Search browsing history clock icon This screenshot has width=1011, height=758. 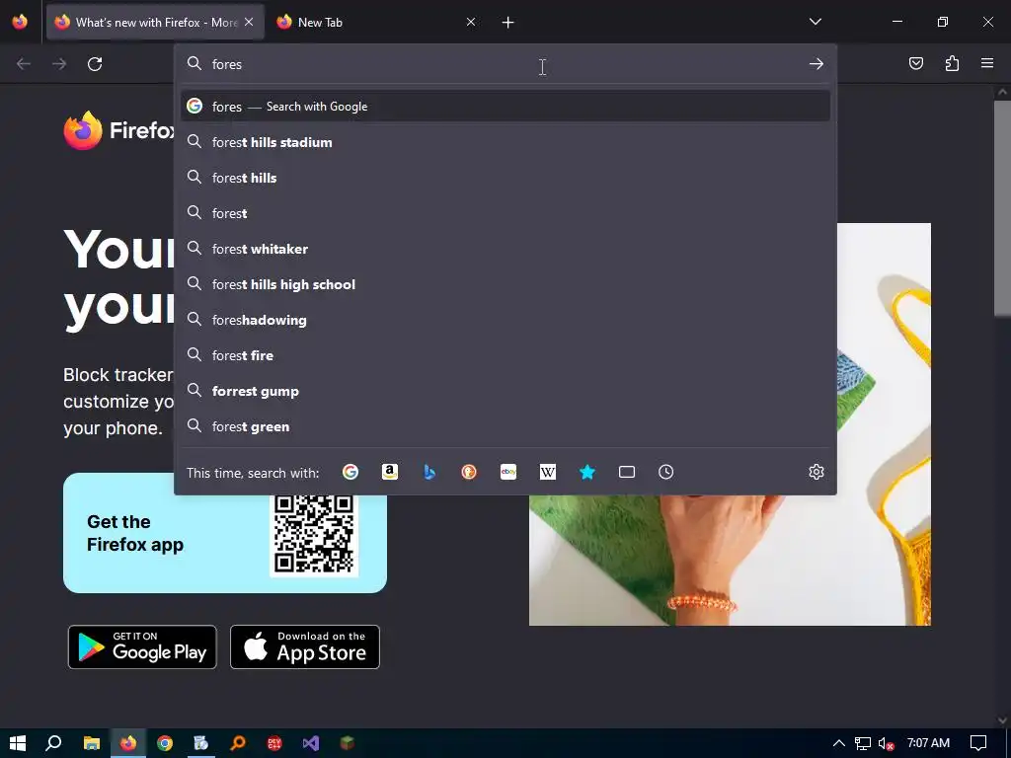[x=666, y=472]
